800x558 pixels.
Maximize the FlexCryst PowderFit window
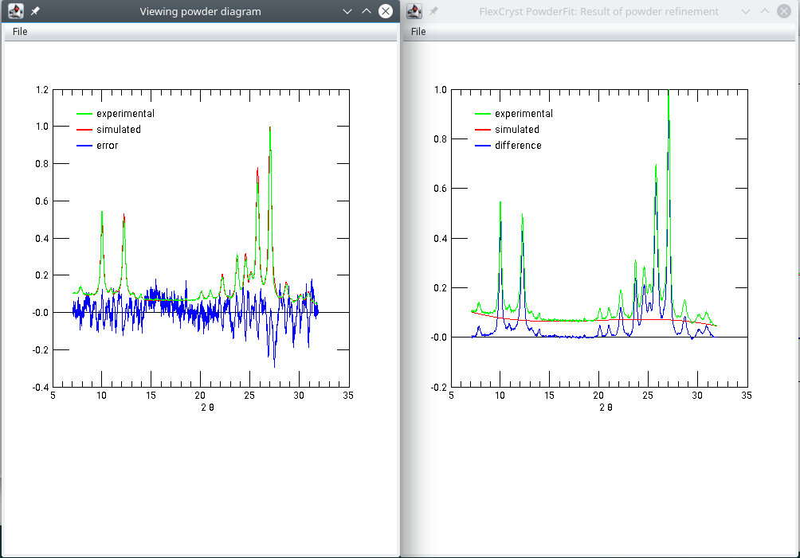[765, 12]
